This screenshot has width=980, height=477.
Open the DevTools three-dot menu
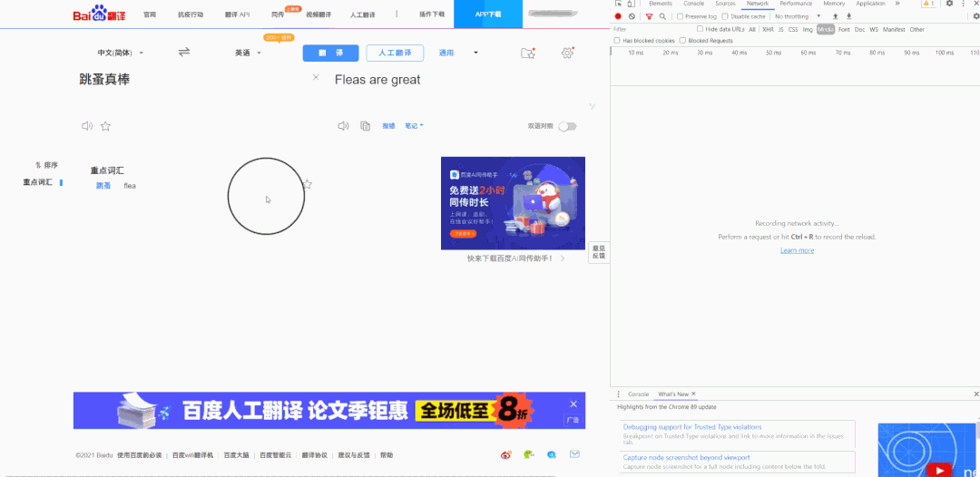(963, 4)
